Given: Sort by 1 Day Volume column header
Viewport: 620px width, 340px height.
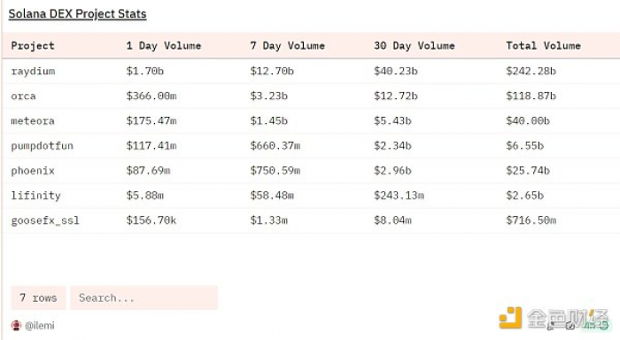Looking at the screenshot, I should pyautogui.click(x=164, y=46).
